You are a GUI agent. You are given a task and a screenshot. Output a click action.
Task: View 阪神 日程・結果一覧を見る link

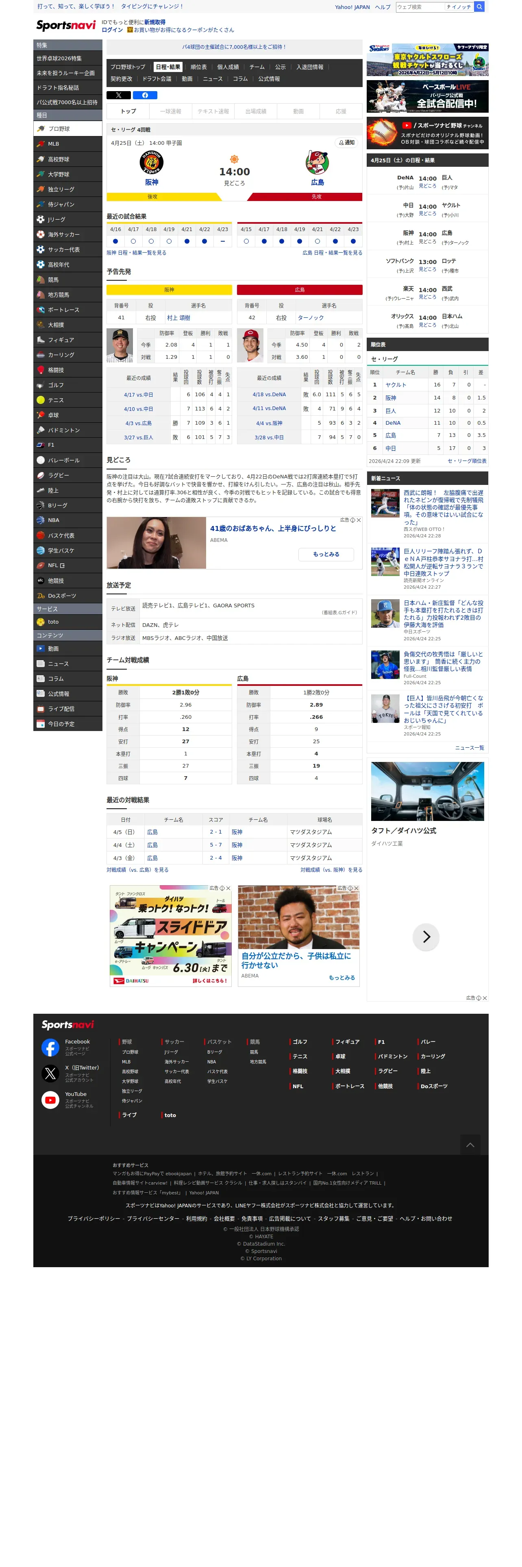(136, 253)
